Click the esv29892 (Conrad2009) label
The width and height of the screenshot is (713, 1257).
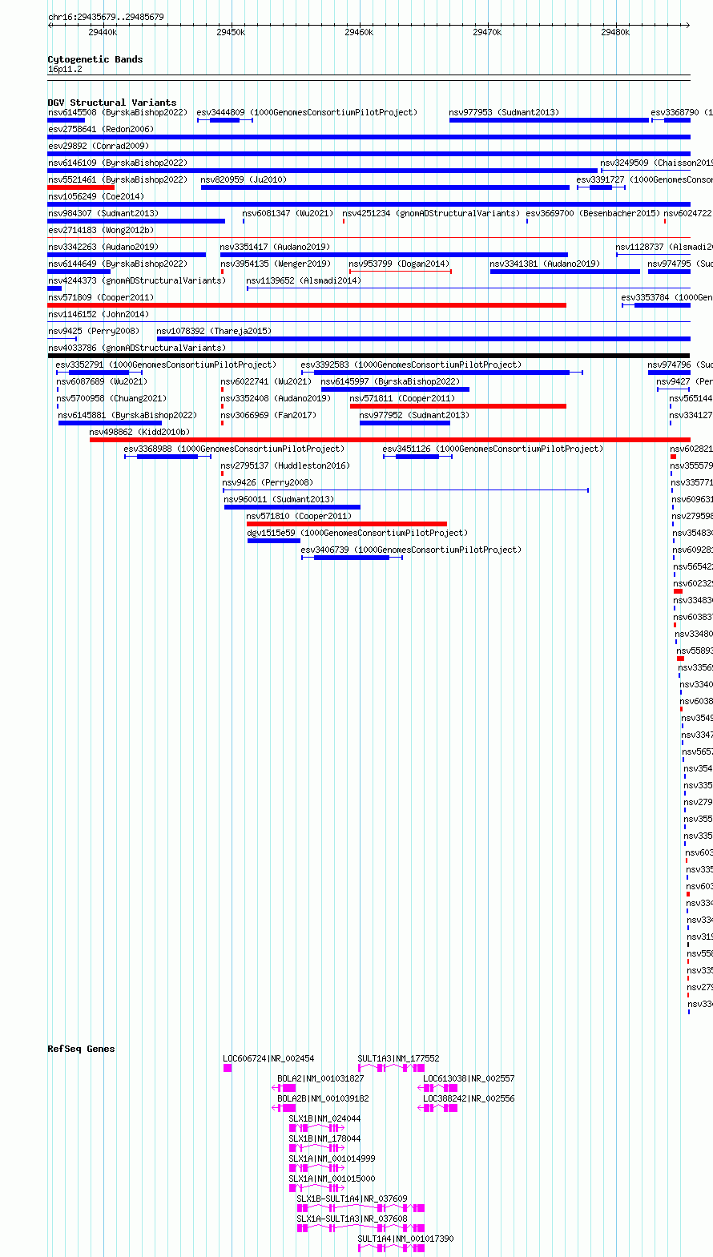(98, 146)
